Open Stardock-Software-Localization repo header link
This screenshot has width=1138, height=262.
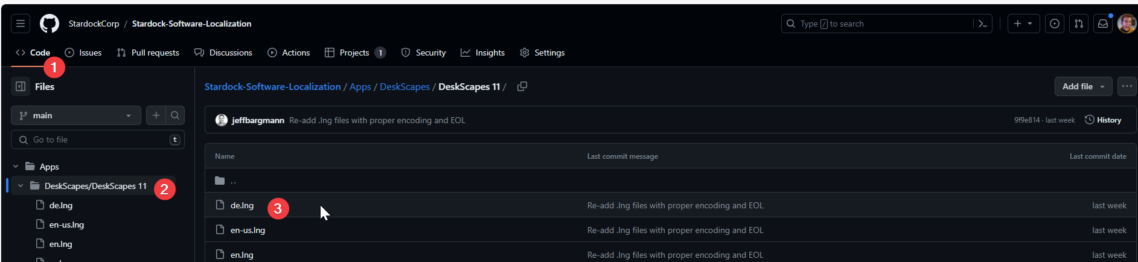191,24
